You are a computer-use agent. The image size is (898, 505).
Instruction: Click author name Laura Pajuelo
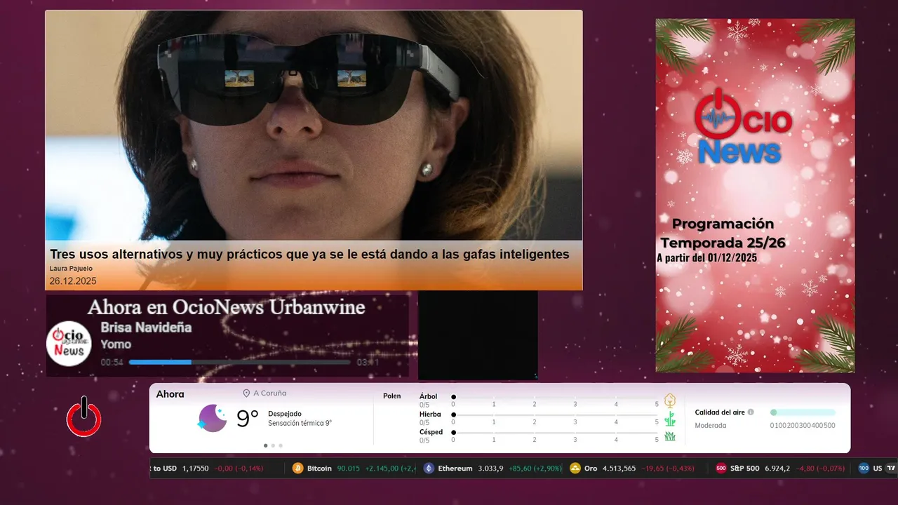71,269
